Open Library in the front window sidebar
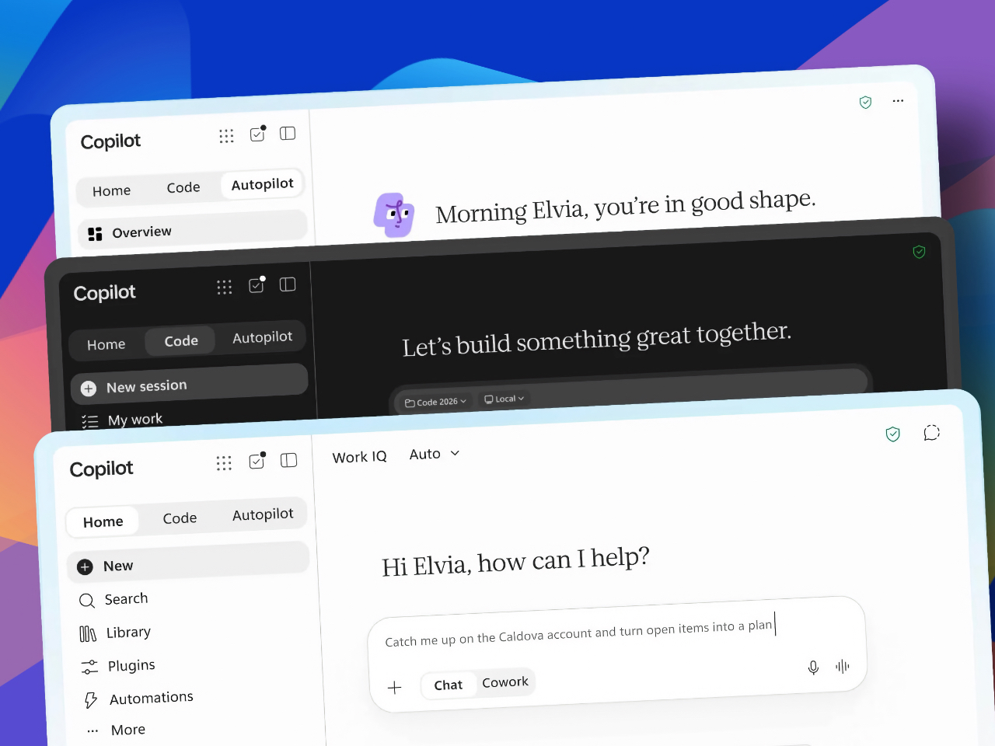 116,633
